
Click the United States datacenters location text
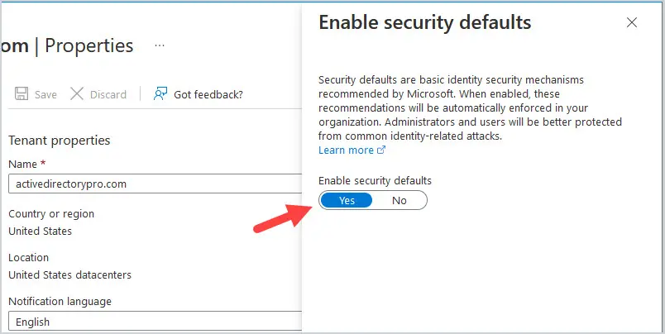point(70,274)
